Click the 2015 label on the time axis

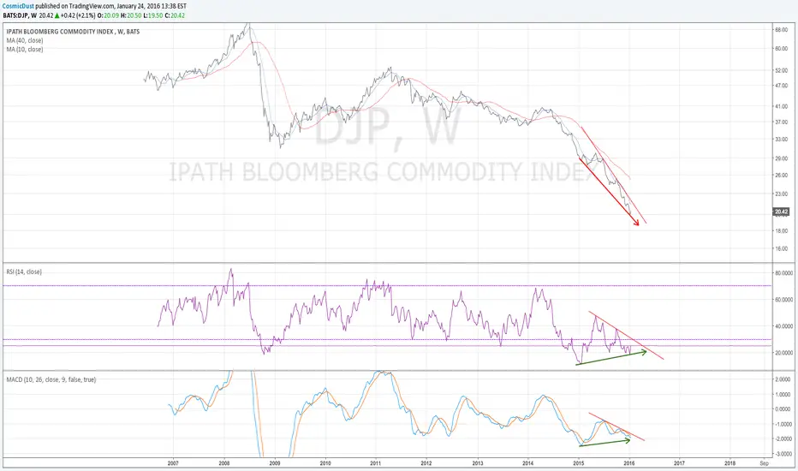(579, 463)
